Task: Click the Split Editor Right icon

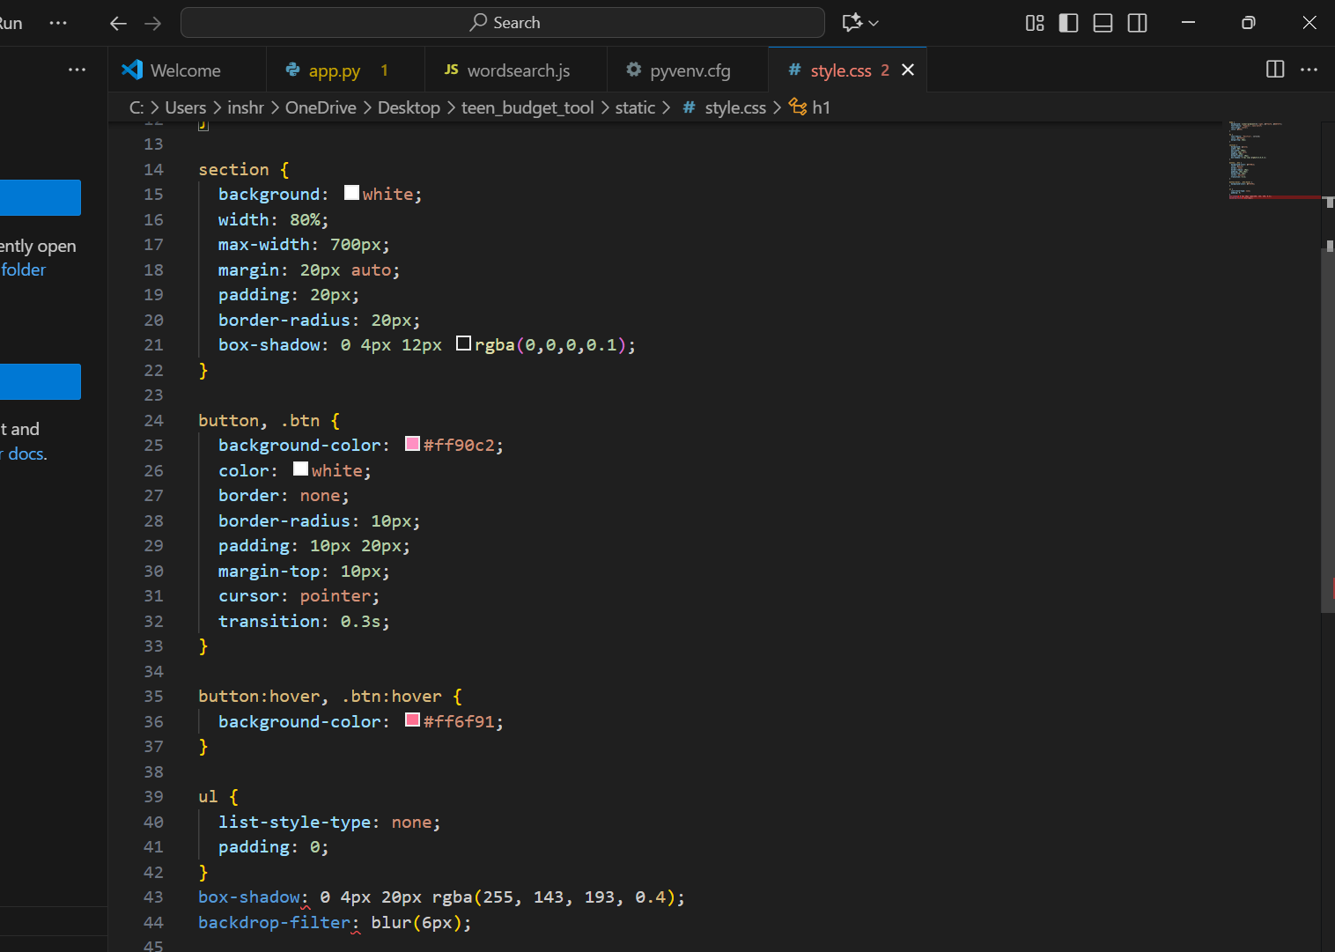Action: coord(1274,70)
